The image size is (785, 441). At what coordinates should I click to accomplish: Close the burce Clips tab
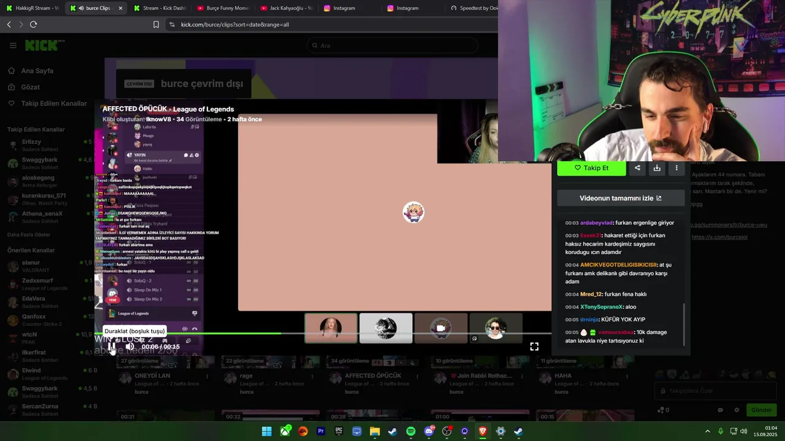(x=120, y=8)
